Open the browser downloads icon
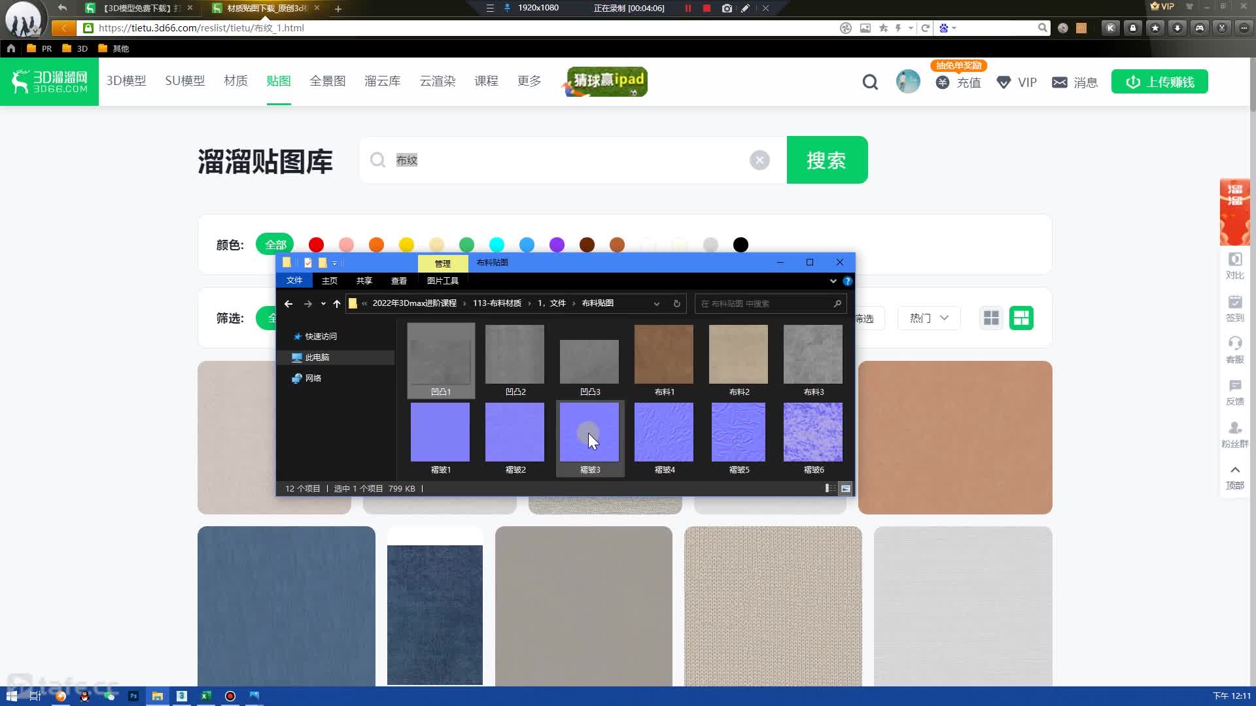The image size is (1256, 706). [x=1177, y=28]
